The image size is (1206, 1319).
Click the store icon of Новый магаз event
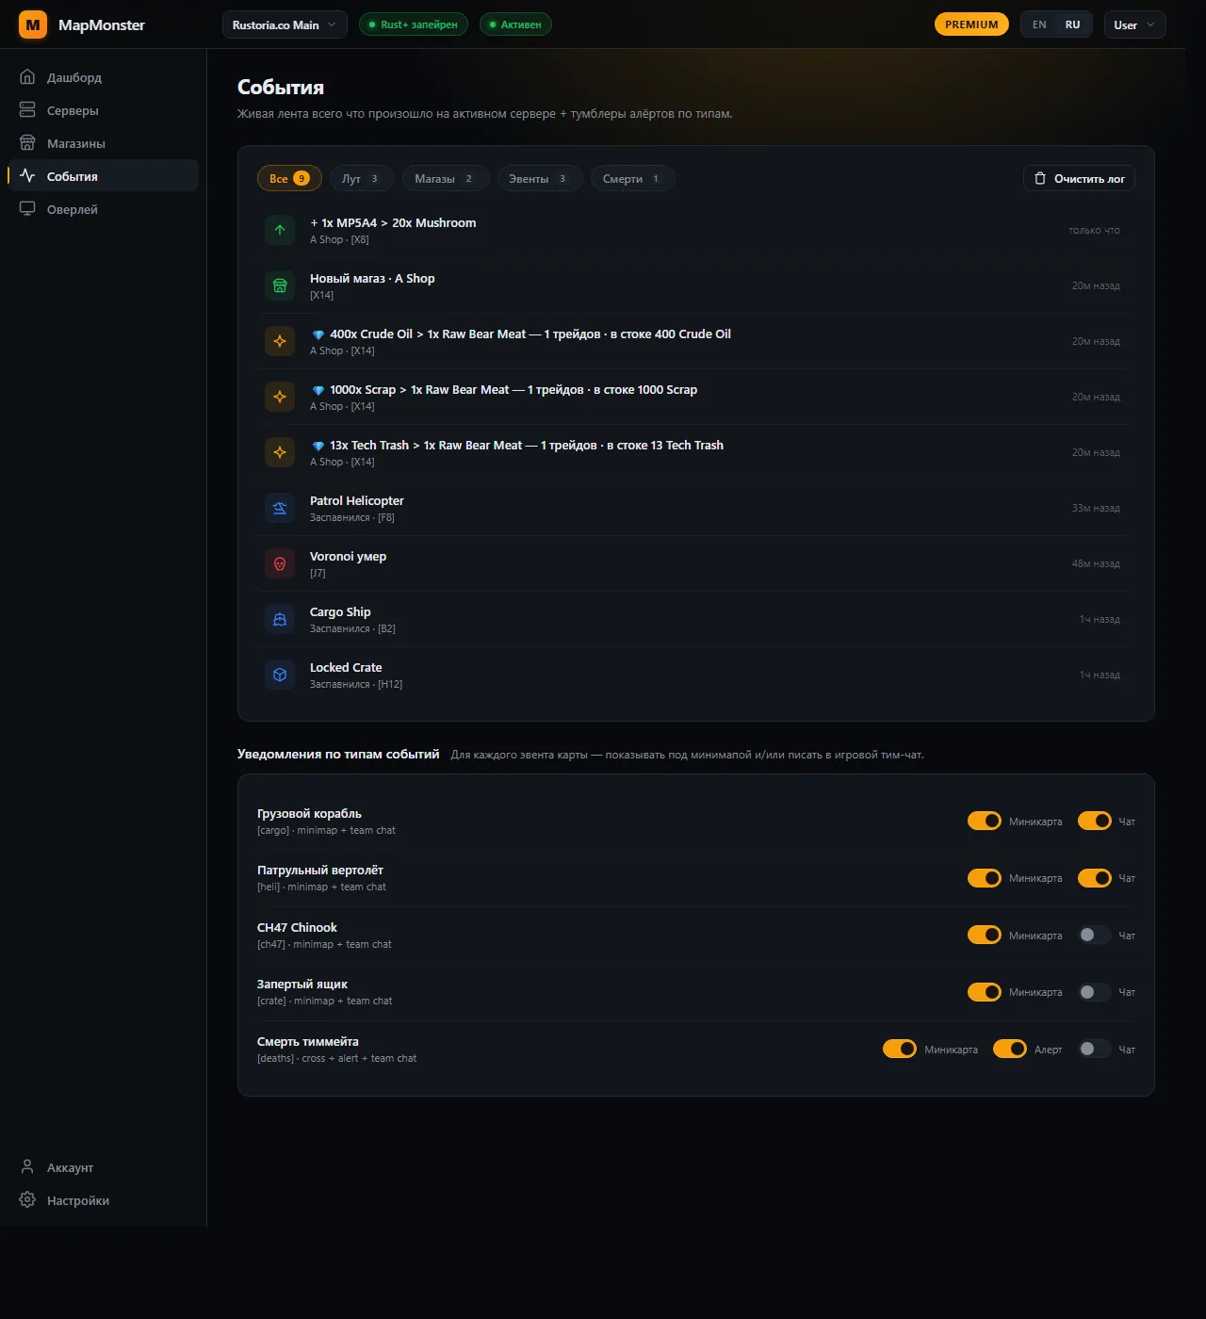coord(280,285)
